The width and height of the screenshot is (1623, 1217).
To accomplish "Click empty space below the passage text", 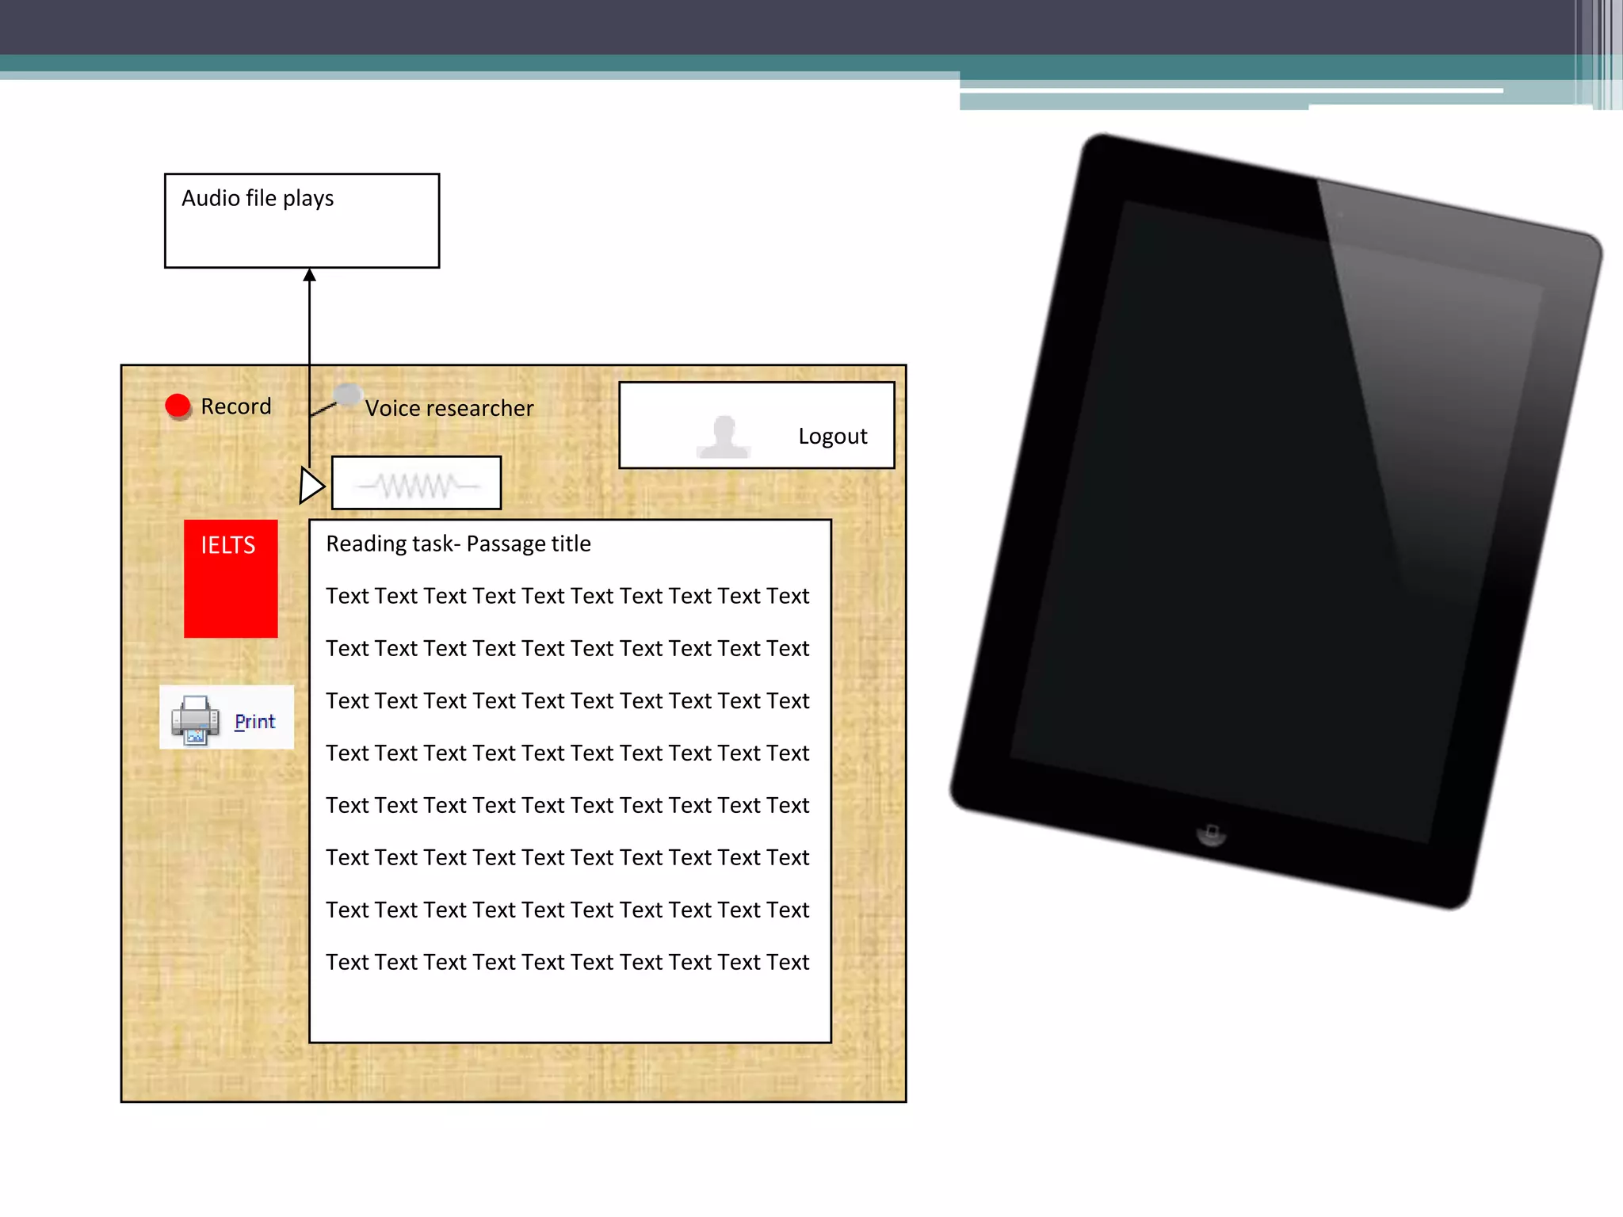I will point(569,1008).
